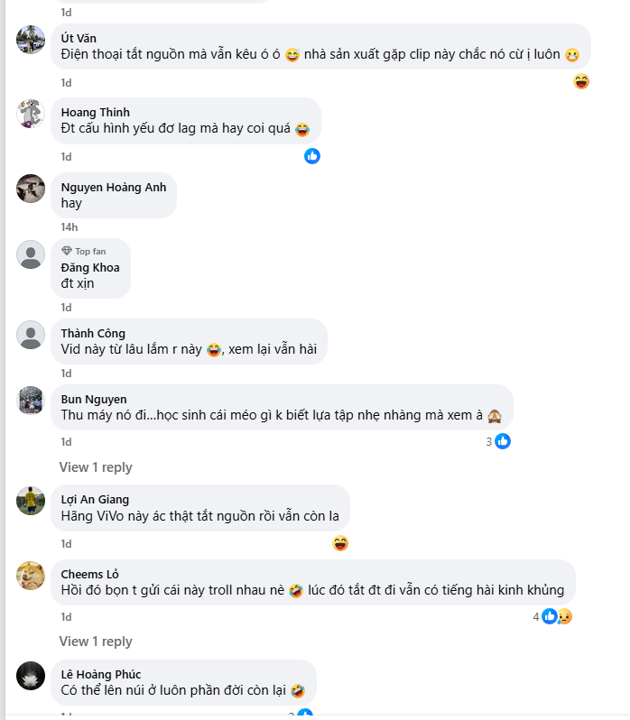The width and height of the screenshot is (630, 720).
Task: Click Nguyen Hoàng Anh's profile picture
Action: click(x=31, y=188)
